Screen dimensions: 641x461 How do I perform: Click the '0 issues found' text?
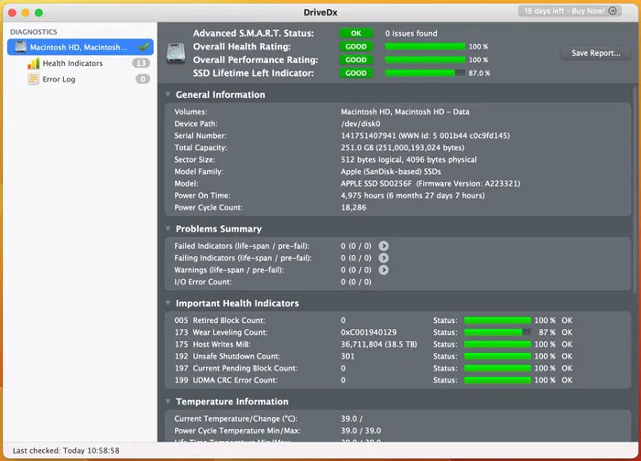(411, 34)
